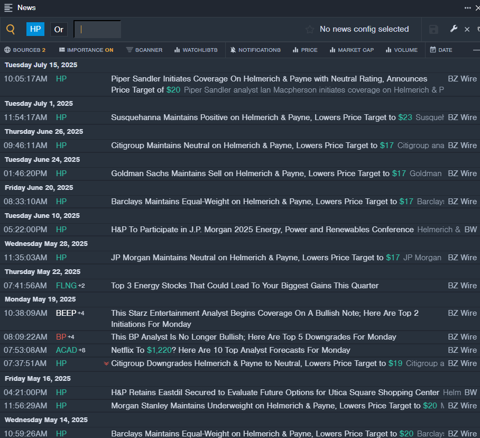Expand the +8 tickers next to ACAD
The width and height of the screenshot is (480, 438).
tap(82, 350)
